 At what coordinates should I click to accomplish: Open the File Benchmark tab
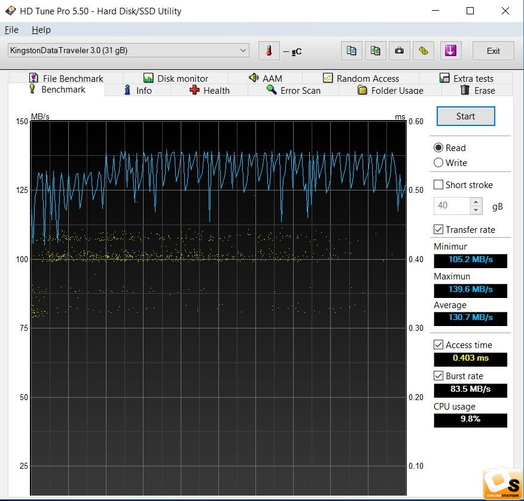click(66, 78)
